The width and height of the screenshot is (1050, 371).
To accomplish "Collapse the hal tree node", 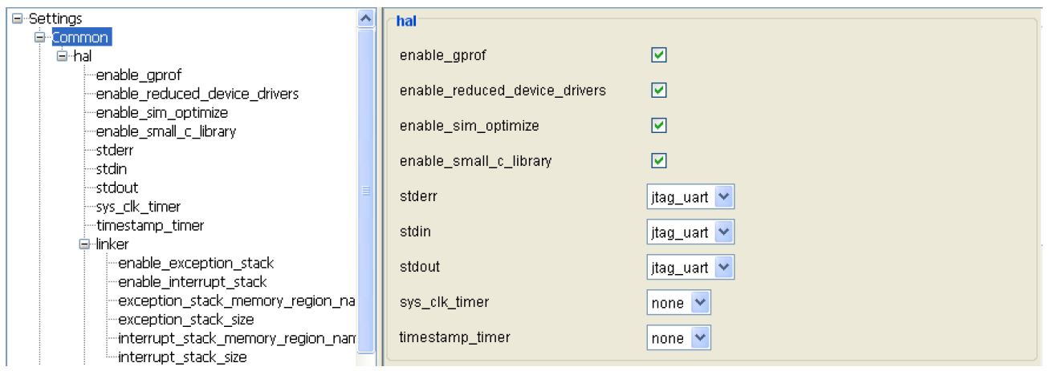I will pos(61,57).
